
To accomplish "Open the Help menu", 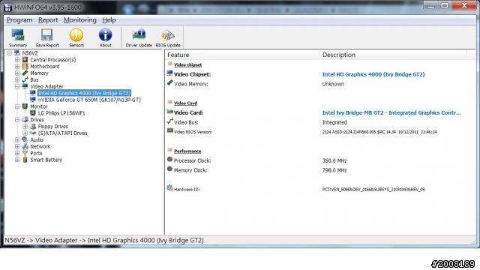I will 109,20.
